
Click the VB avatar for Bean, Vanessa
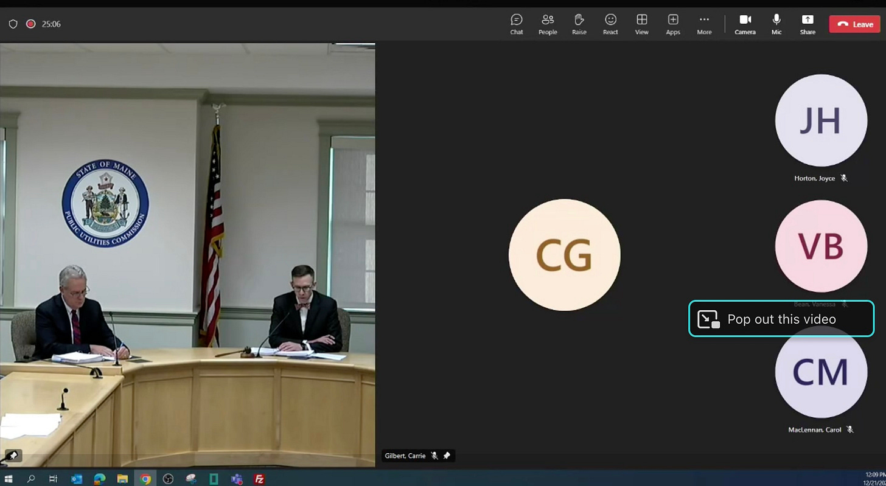[x=821, y=246]
